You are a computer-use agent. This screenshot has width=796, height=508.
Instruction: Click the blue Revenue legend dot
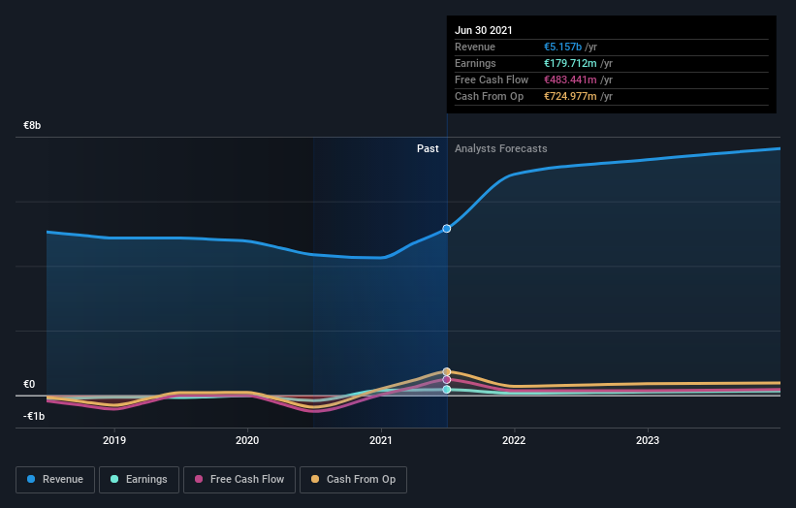31,479
